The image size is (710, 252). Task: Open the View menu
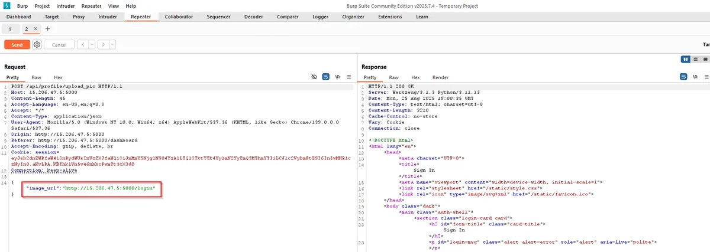(114, 5)
